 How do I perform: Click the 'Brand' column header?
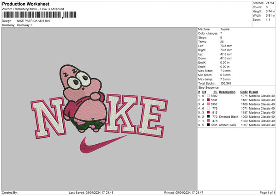coord(253,92)
